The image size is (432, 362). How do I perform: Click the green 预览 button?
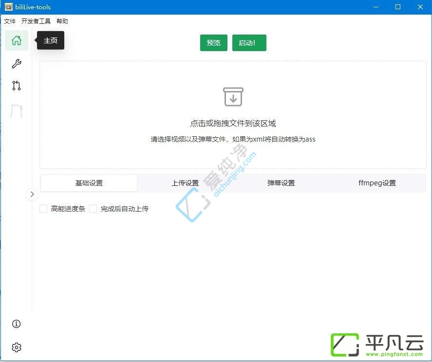pyautogui.click(x=214, y=43)
